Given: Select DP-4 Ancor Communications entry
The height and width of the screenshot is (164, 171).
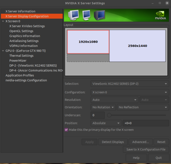Looking at the screenshot, I should 36,71.
